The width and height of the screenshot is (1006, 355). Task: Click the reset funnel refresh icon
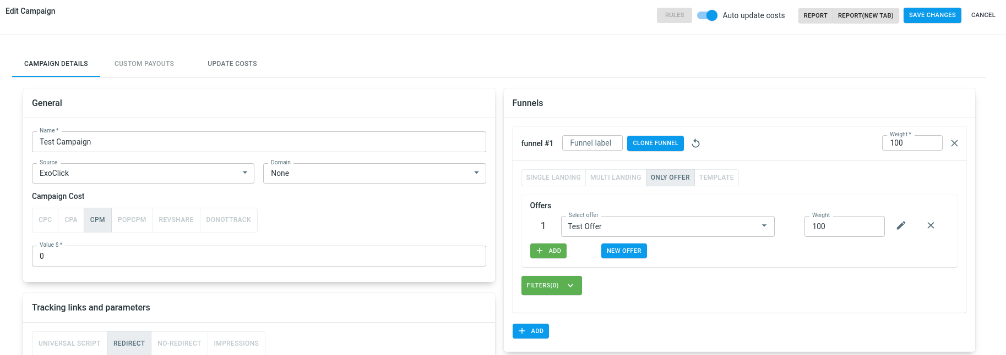click(696, 143)
